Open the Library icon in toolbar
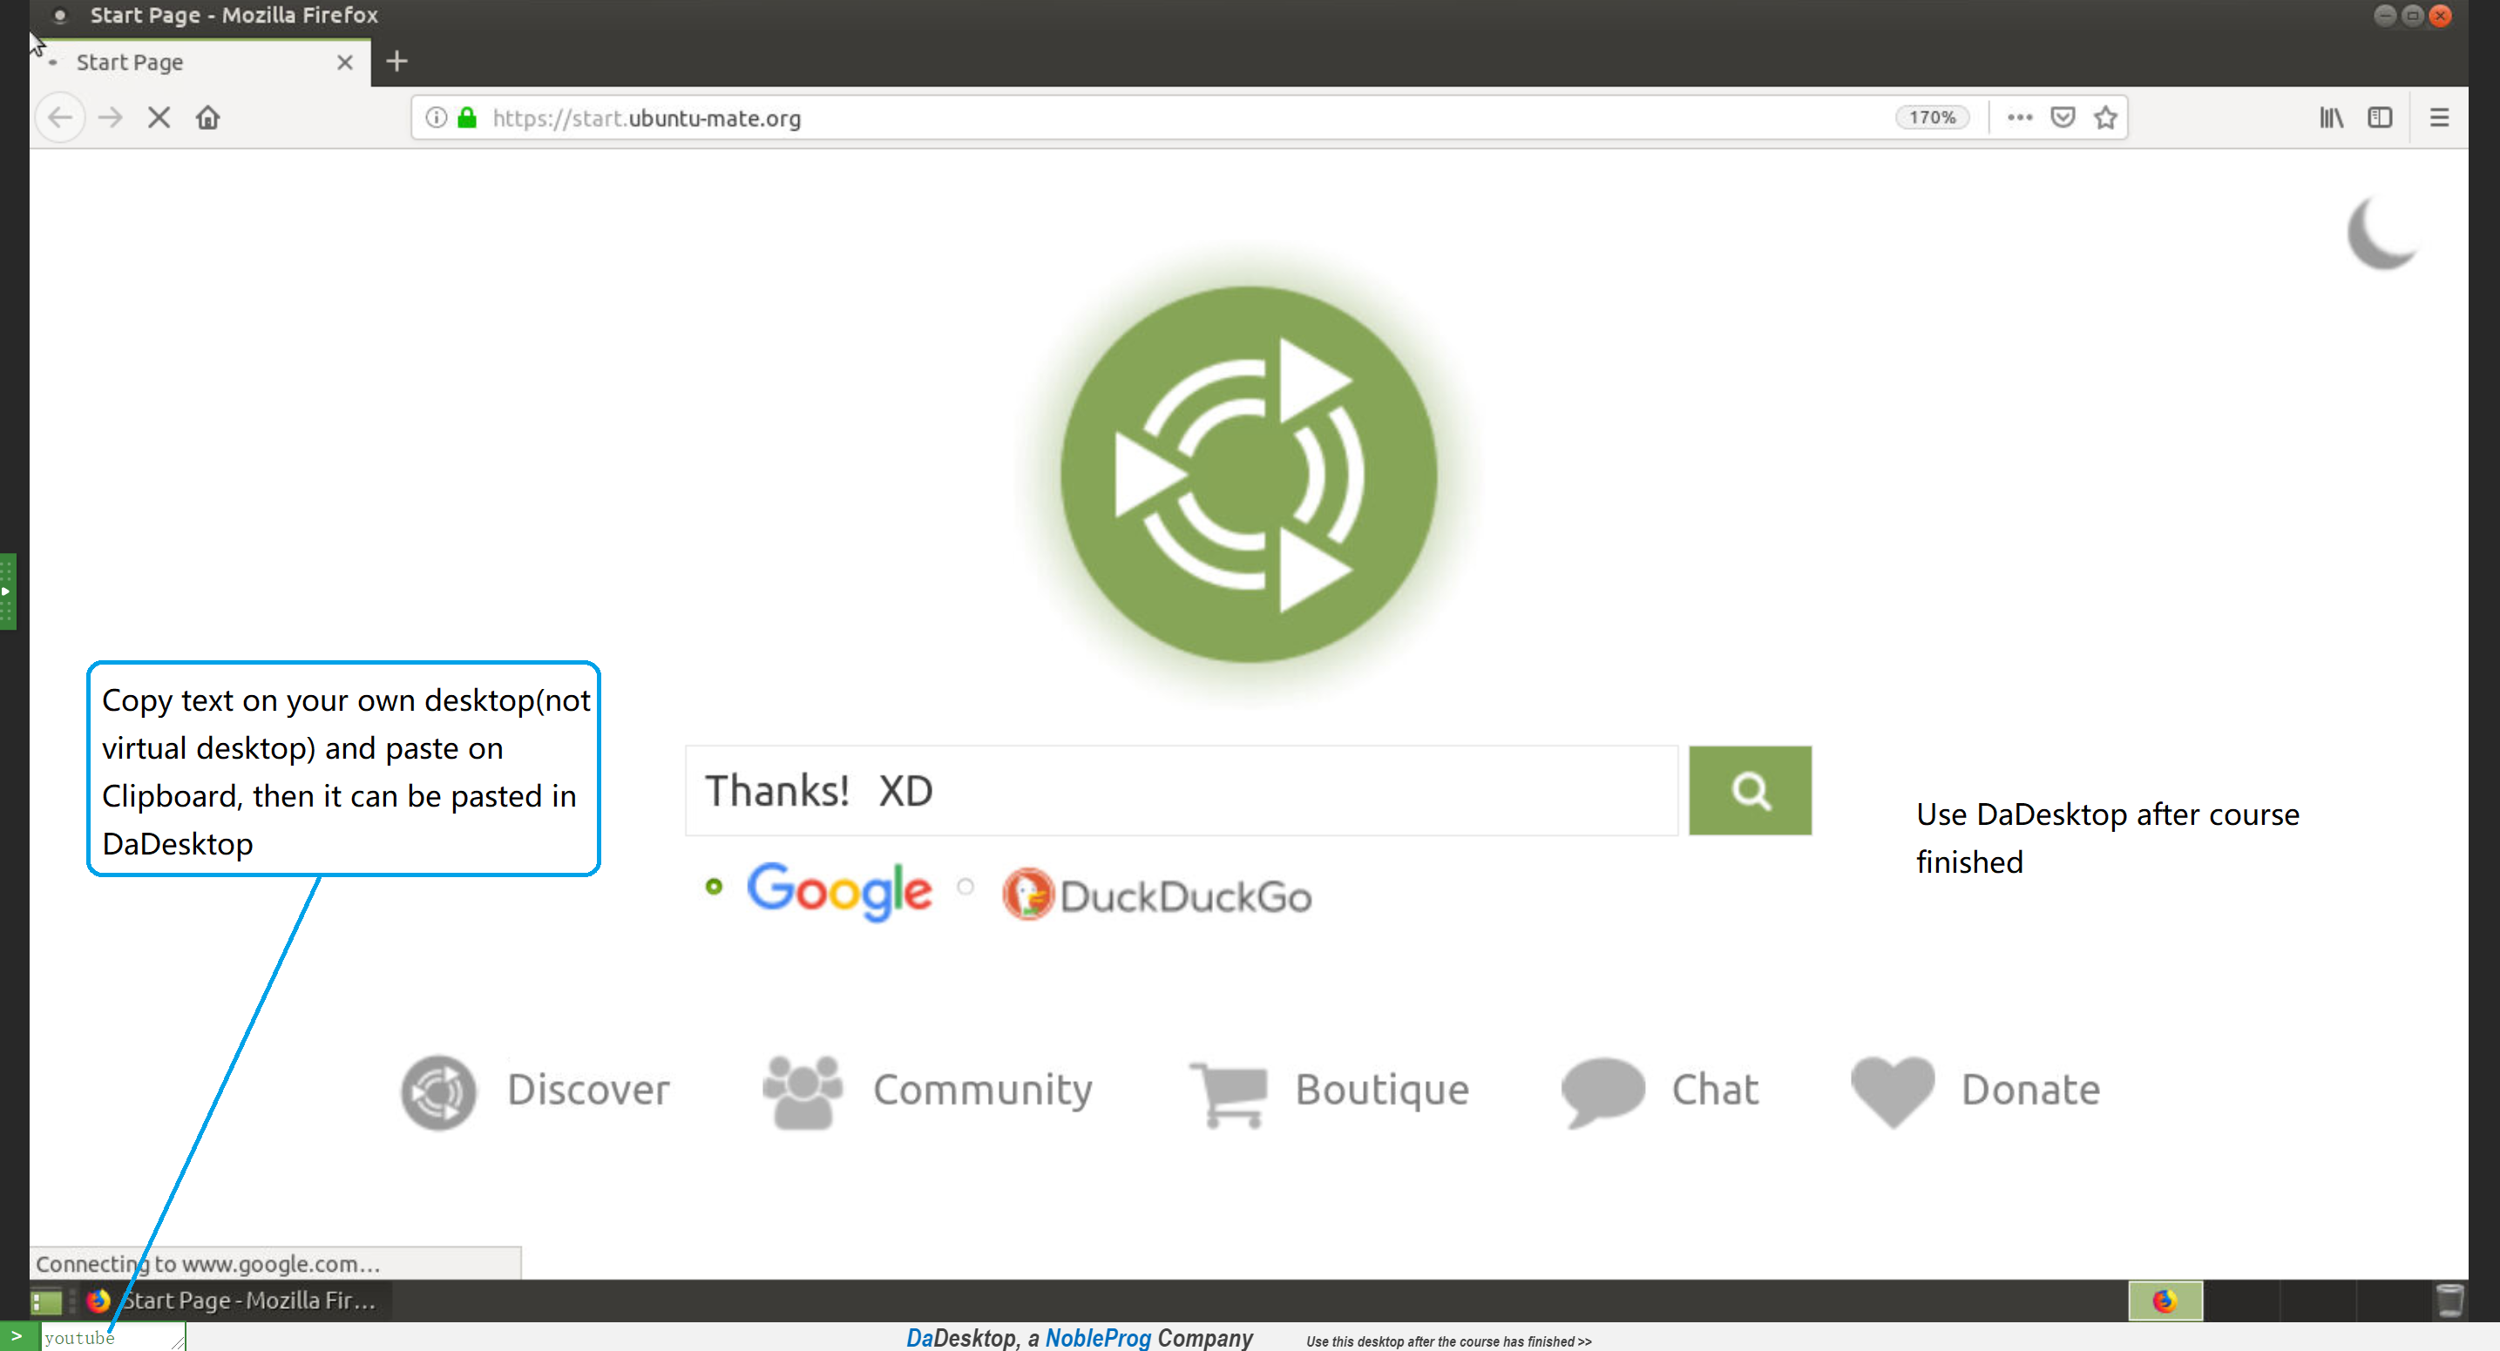 2331,118
